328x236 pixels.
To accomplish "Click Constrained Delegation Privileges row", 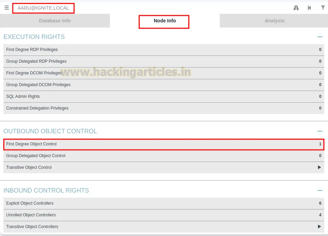I will (x=164, y=108).
